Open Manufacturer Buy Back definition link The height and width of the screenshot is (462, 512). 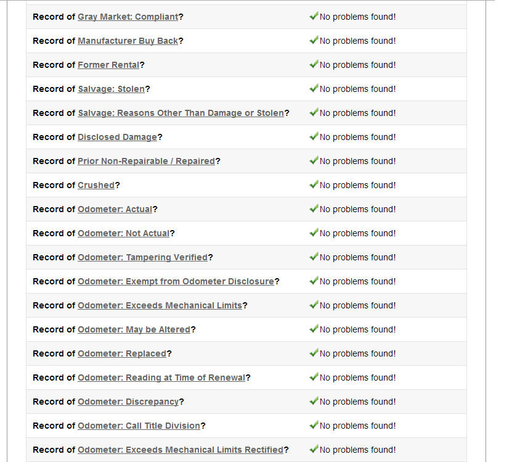(x=128, y=41)
